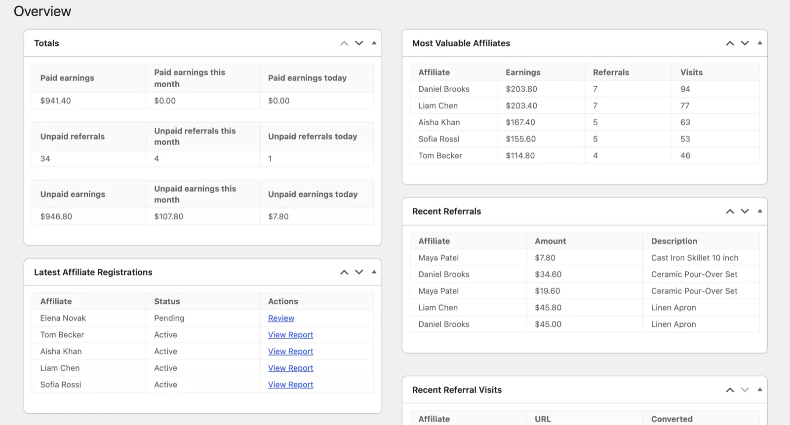790x425 pixels.
Task: Open Review link for Elena Novak
Action: tap(281, 318)
